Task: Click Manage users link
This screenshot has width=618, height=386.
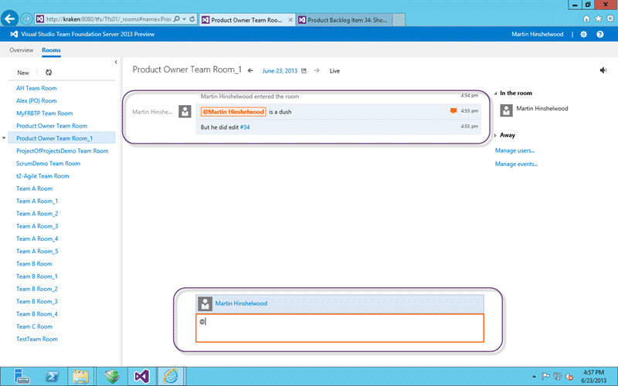Action: click(514, 151)
